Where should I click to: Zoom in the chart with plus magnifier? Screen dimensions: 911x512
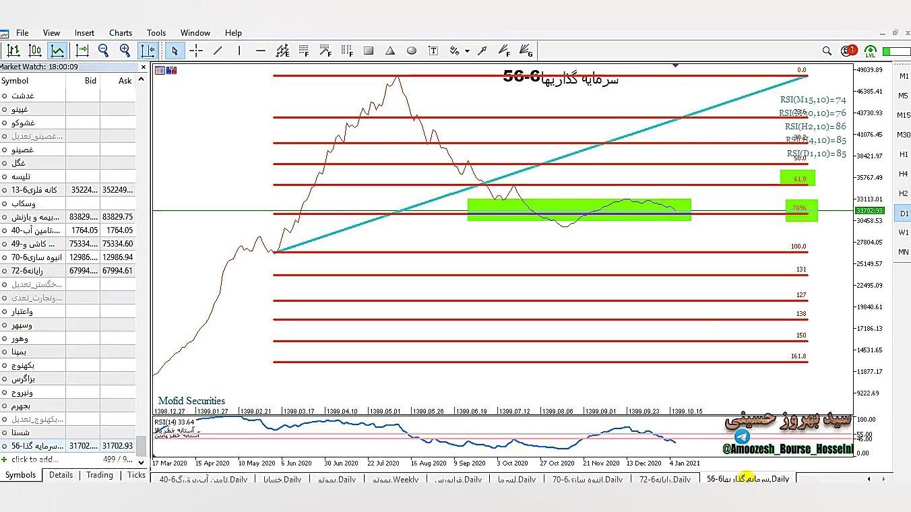coord(125,51)
